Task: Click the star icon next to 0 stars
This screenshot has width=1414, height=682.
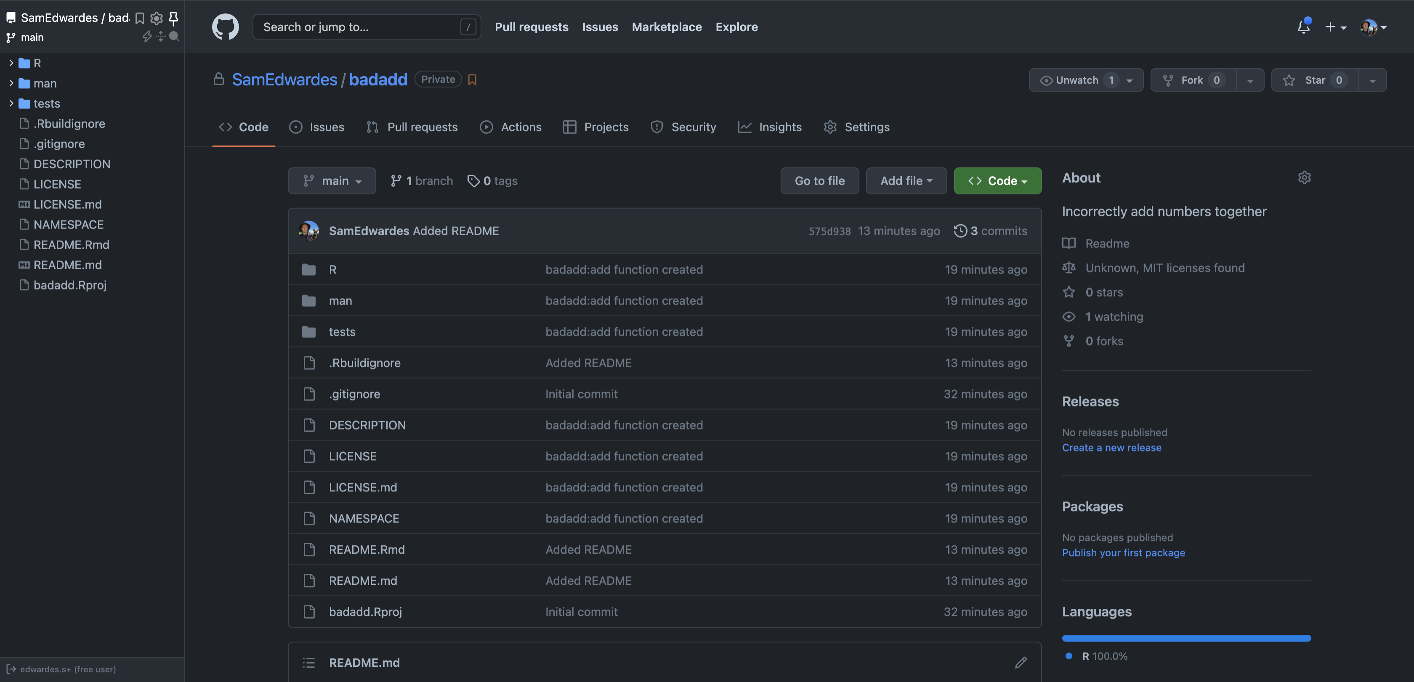Action: [x=1069, y=292]
